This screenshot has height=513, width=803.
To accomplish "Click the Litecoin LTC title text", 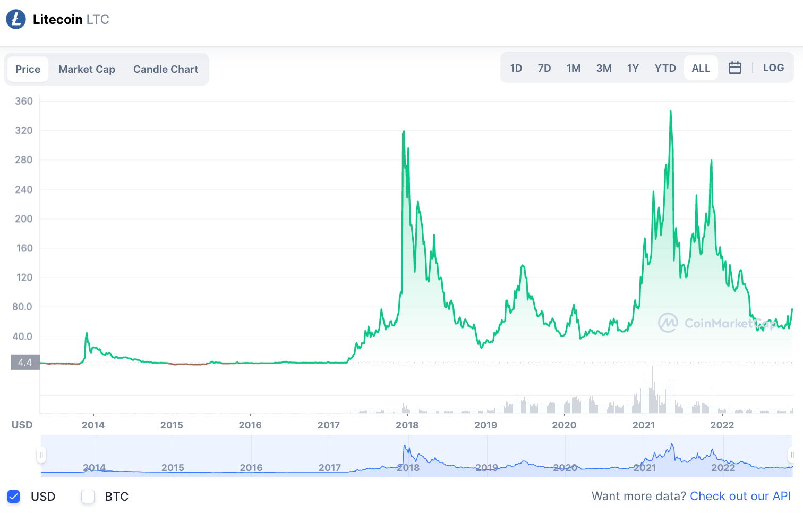I will coord(71,20).
